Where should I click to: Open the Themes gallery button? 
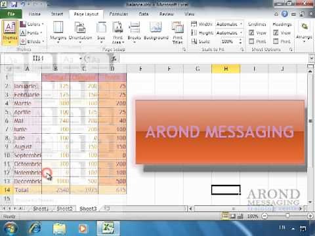pyautogui.click(x=10, y=33)
